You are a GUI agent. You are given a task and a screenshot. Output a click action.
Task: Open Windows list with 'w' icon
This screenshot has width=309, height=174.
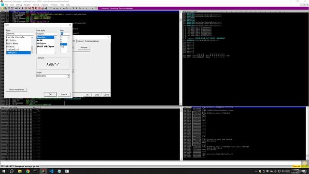tap(64, 8)
